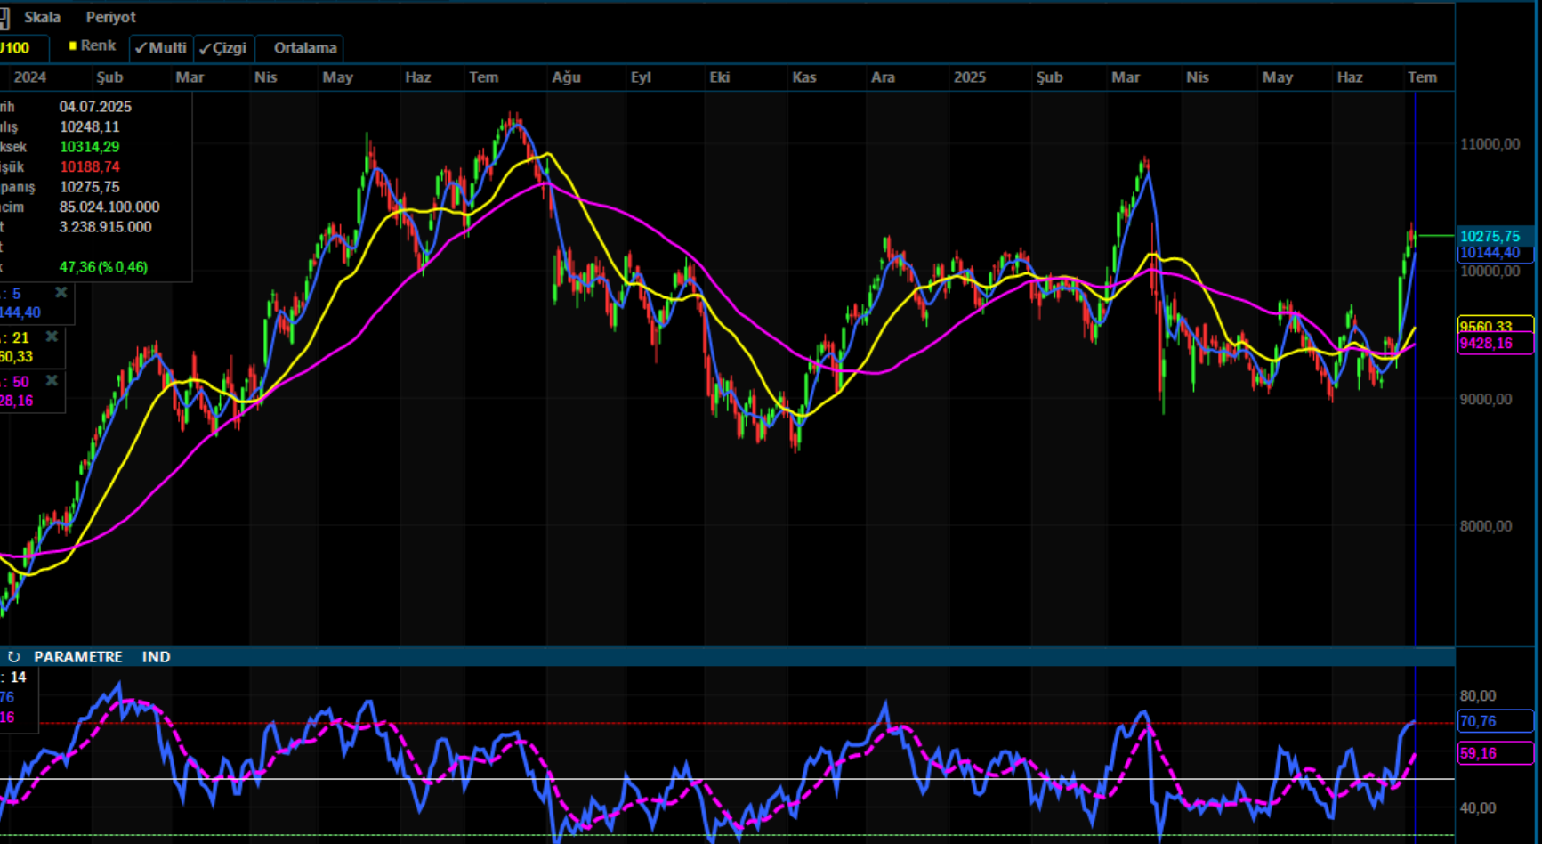Click the Ağu label on time axis
The image size is (1542, 844).
point(566,77)
